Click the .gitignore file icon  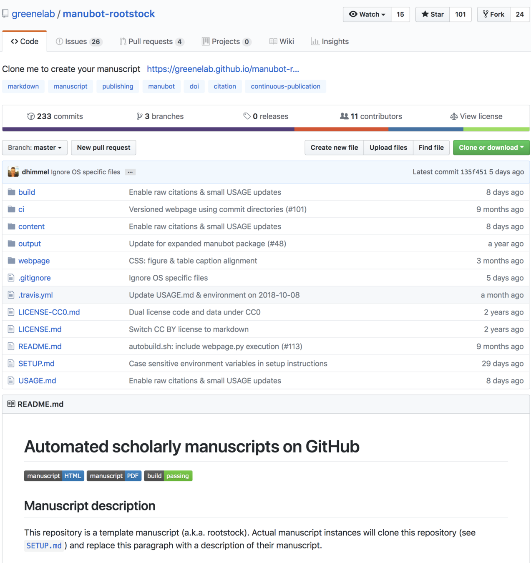point(11,278)
